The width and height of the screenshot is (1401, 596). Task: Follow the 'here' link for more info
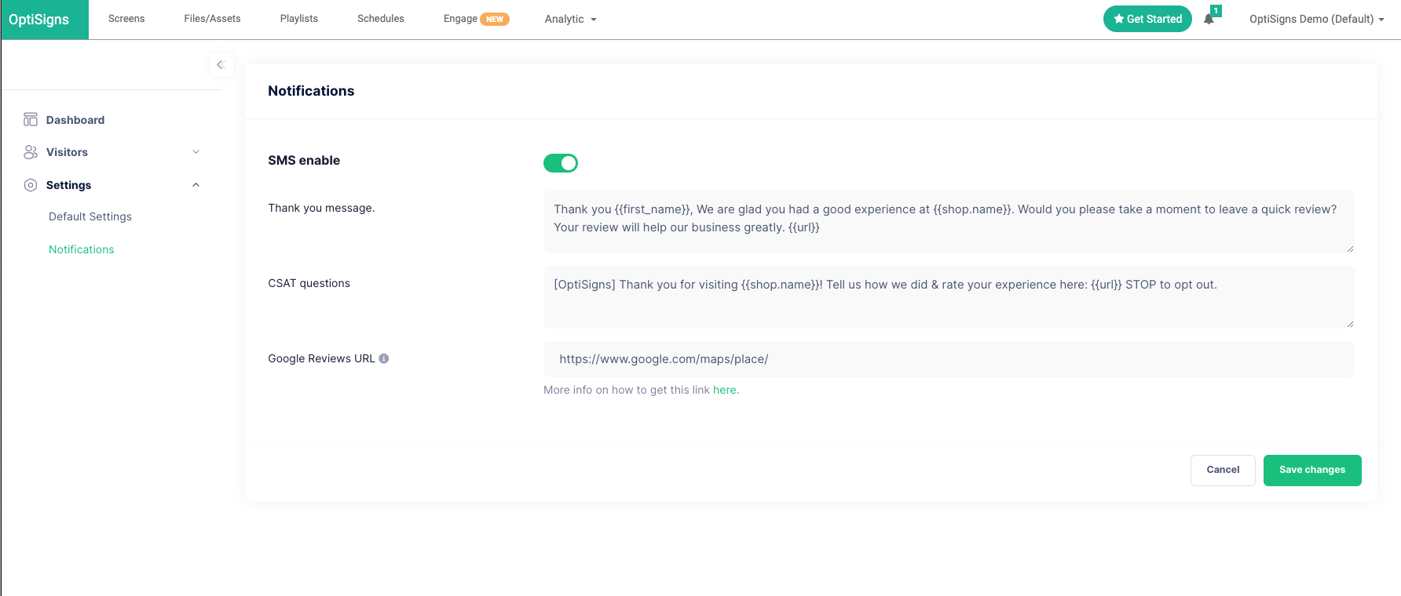coord(724,390)
